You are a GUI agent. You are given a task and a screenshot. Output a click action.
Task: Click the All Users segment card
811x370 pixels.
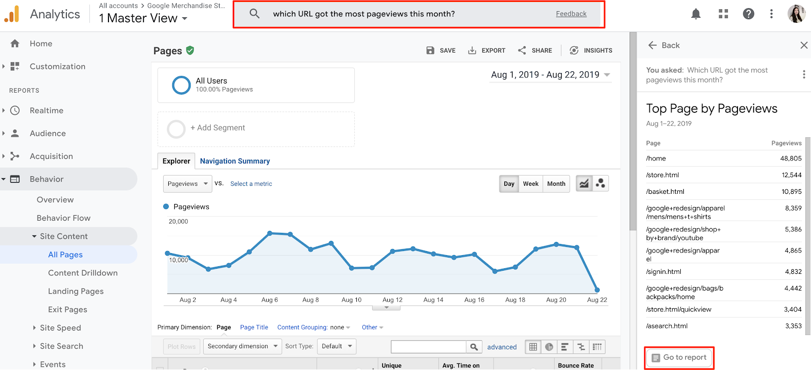pos(256,85)
